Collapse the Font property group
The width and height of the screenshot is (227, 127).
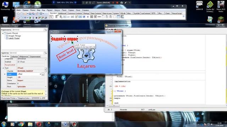3,68
